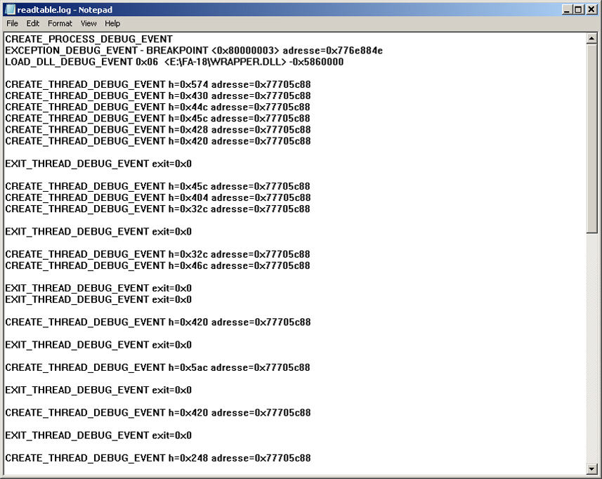
Task: Open the Notepad system menu icon
Action: (x=10, y=10)
